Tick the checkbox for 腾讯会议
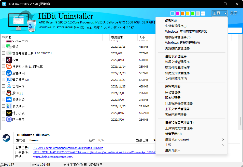 (x=3, y=99)
